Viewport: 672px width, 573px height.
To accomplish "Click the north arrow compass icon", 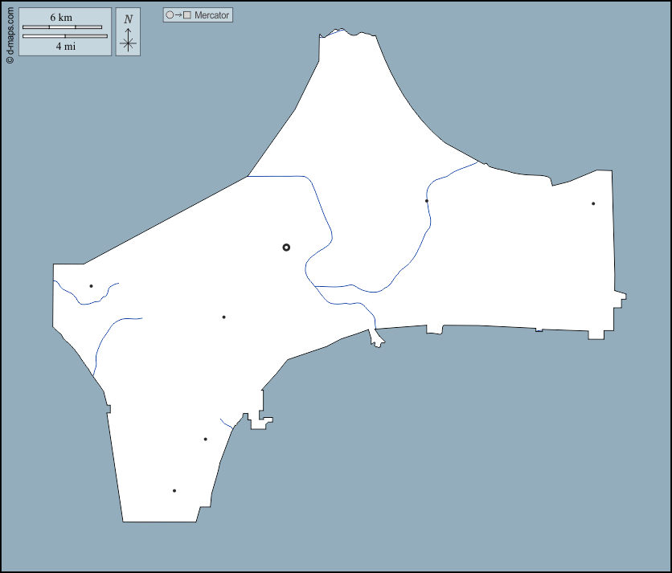I will click(x=128, y=40).
